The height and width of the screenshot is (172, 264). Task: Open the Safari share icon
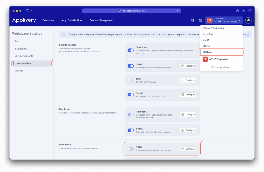click(237, 11)
